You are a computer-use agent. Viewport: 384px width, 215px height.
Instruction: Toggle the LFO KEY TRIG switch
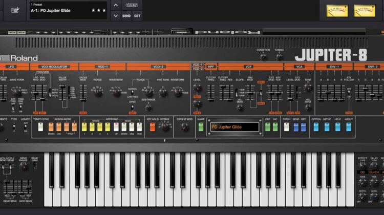pos(13,107)
